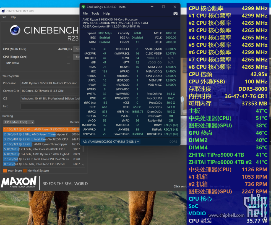Click the MEM VDD 1.5000V value
Viewport: 271px width, 225px height.
(x=171, y=67)
